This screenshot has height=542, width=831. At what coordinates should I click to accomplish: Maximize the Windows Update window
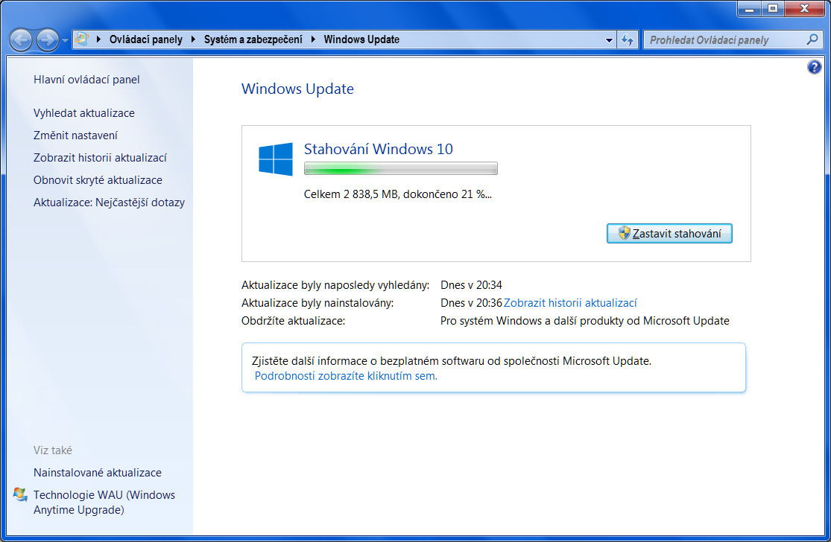point(773,8)
